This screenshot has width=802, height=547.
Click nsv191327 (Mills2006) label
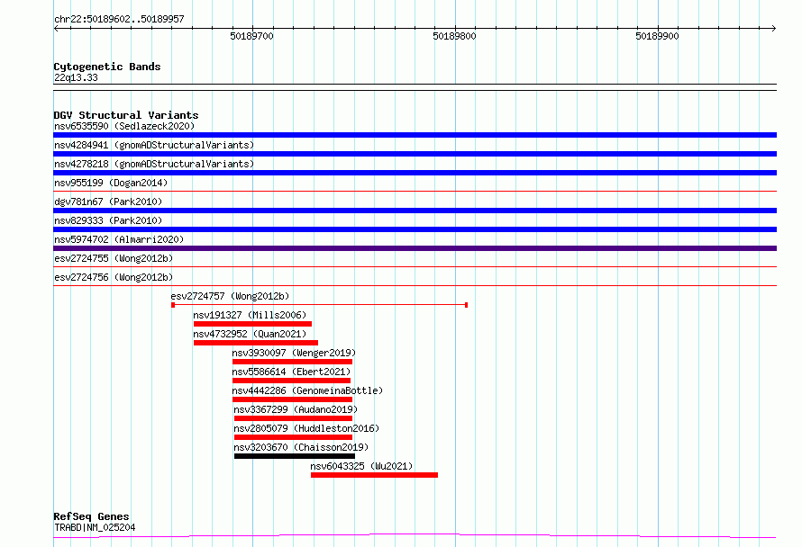coord(250,315)
